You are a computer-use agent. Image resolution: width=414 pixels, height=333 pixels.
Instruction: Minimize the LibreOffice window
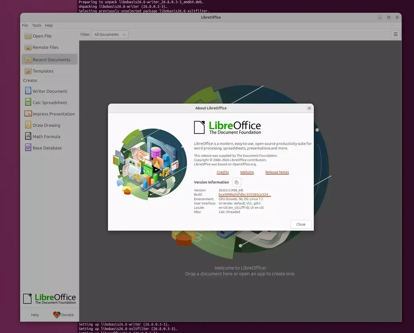point(380,17)
